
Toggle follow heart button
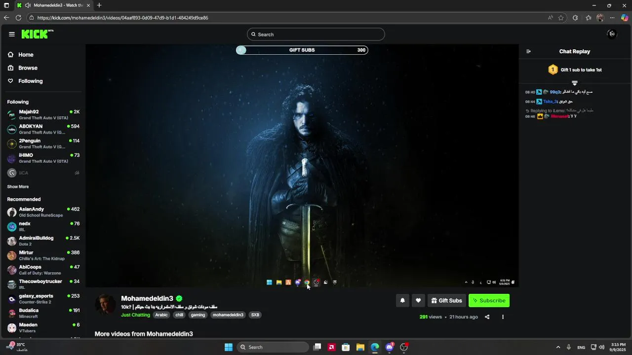point(418,301)
